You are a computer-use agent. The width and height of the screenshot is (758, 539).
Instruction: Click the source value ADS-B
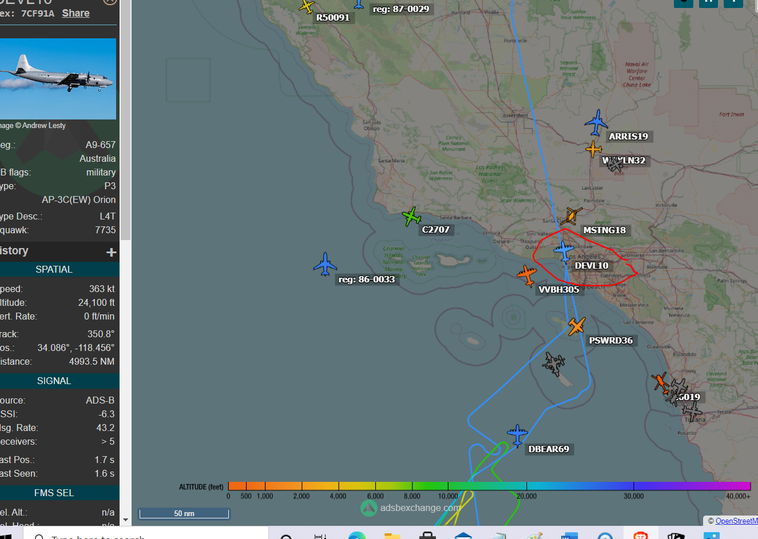(x=100, y=401)
